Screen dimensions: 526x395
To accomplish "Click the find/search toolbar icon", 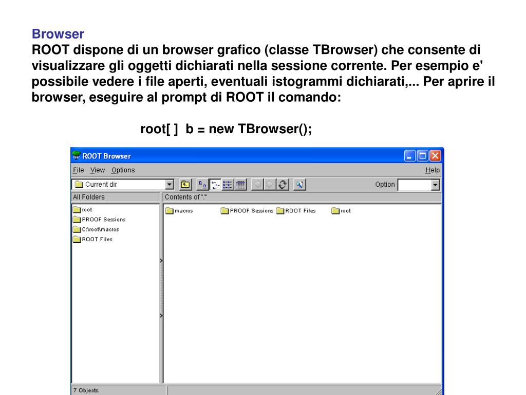I will click(x=299, y=185).
